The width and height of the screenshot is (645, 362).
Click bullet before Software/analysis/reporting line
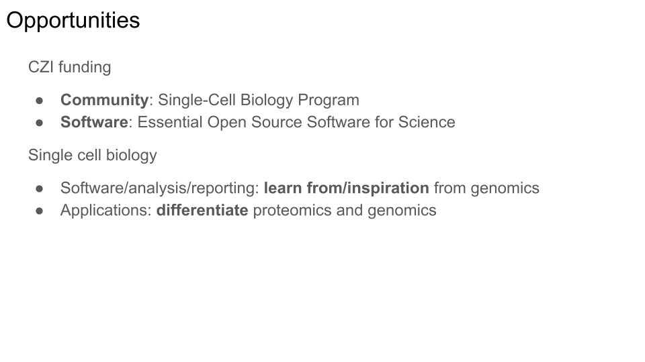[x=40, y=189]
